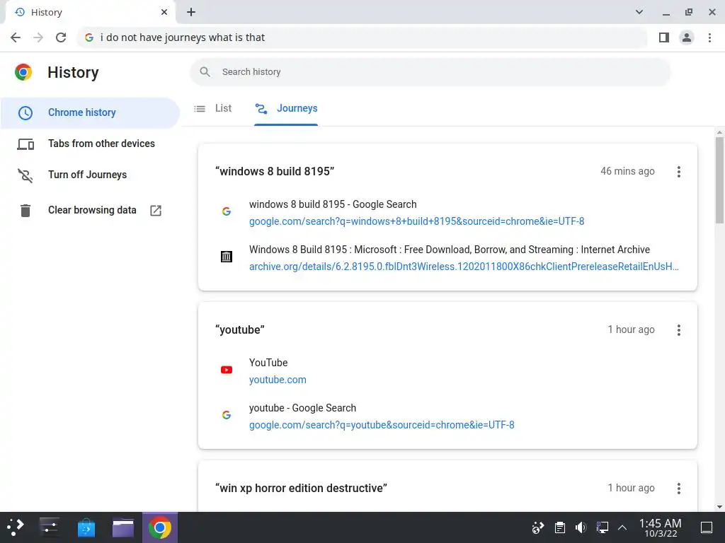725x543 pixels.
Task: Open the clipboard tray icon
Action: pos(559,527)
